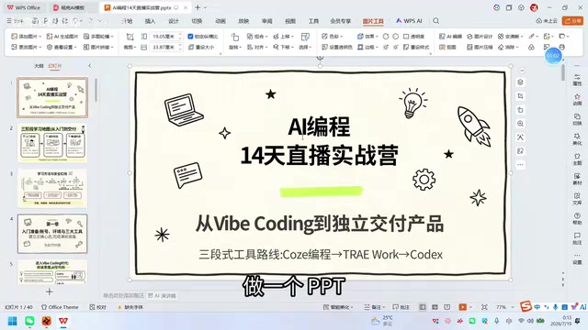Expand the Effects (效果) dropdown
Screen dimensions: 588x330
pos(378,37)
